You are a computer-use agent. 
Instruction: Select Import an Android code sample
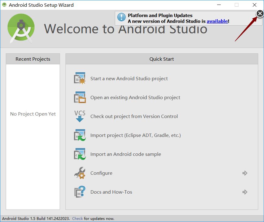click(125, 154)
